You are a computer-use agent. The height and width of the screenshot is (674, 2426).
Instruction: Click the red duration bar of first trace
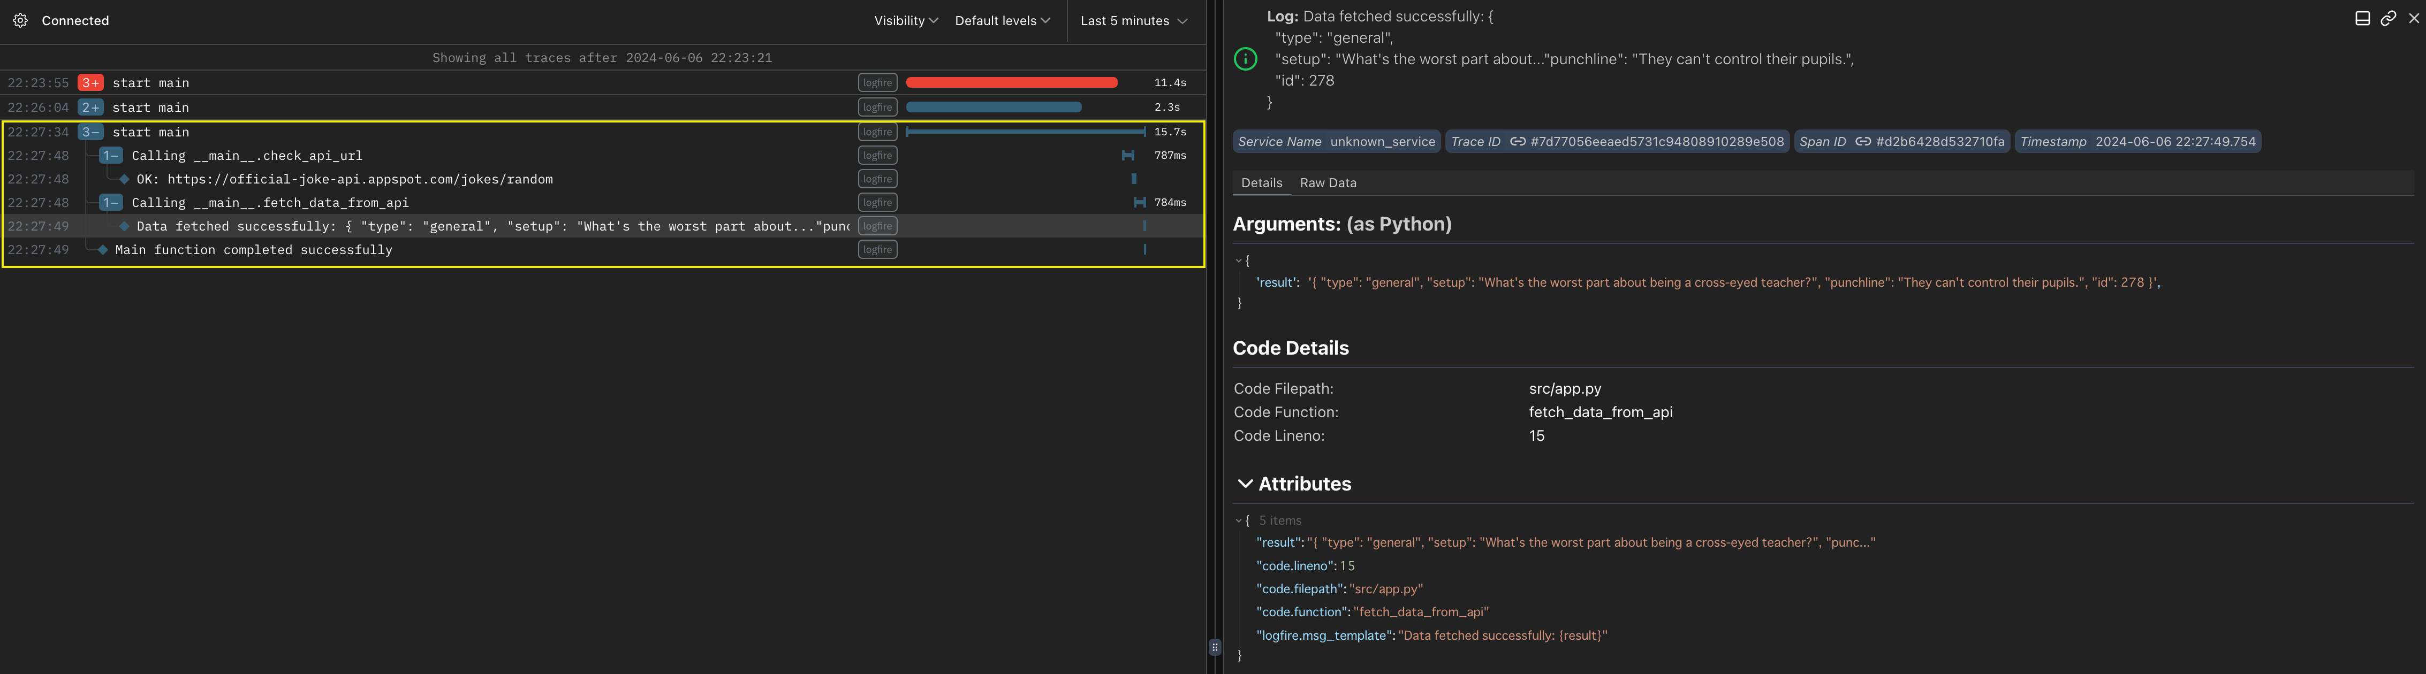tap(1011, 83)
